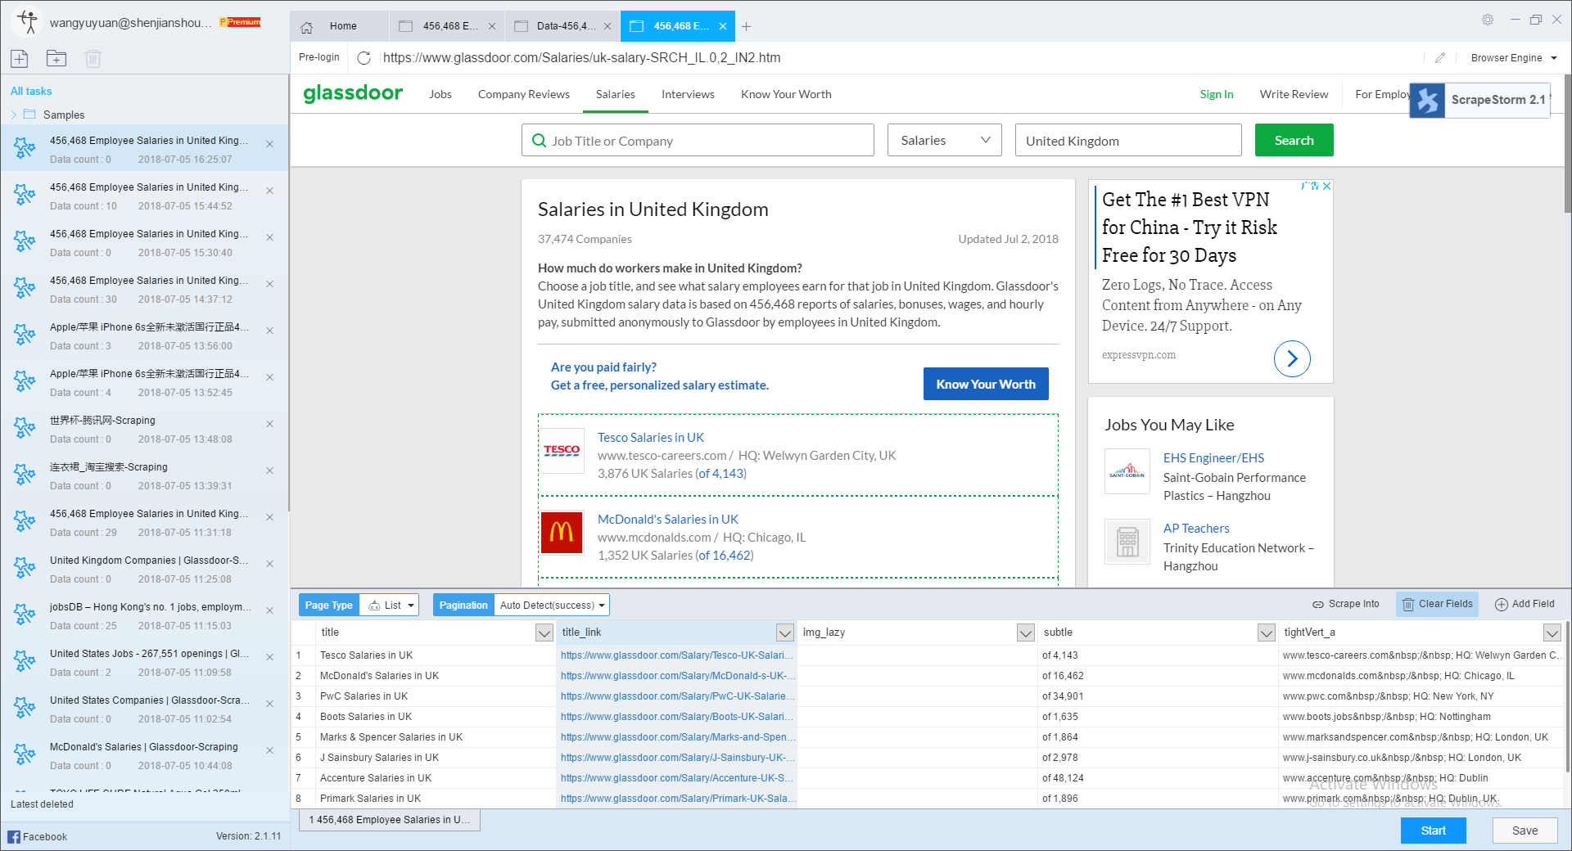Click the McDonald's logo thumbnail
The width and height of the screenshot is (1572, 851).
pos(562,533)
